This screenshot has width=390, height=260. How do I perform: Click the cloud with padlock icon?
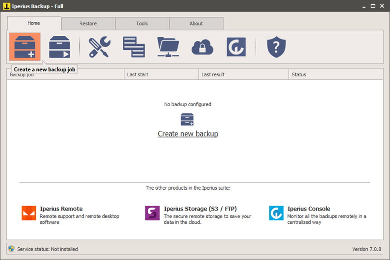(202, 47)
